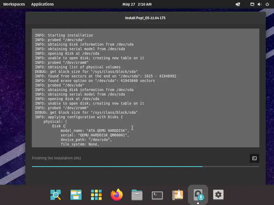
Task: Toggle the installer log terminal button
Action: pos(254,158)
